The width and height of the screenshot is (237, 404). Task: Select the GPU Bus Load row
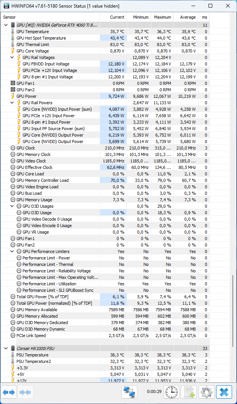(x=105, y=193)
